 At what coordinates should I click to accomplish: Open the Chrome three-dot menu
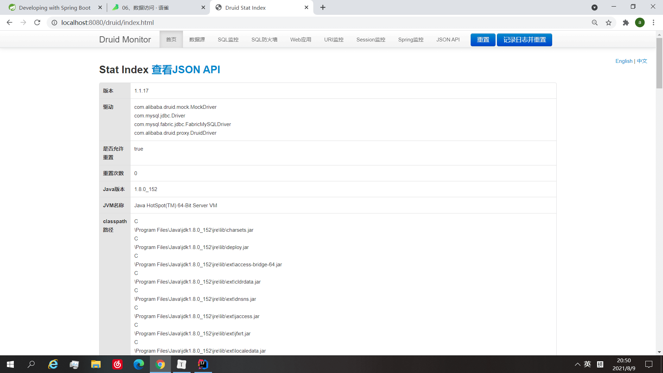coord(653,22)
